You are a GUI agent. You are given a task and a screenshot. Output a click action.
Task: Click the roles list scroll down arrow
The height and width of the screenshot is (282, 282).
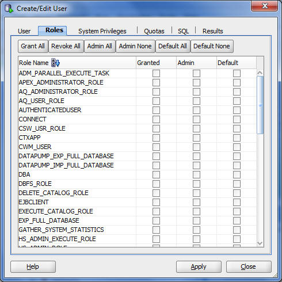(x=260, y=243)
